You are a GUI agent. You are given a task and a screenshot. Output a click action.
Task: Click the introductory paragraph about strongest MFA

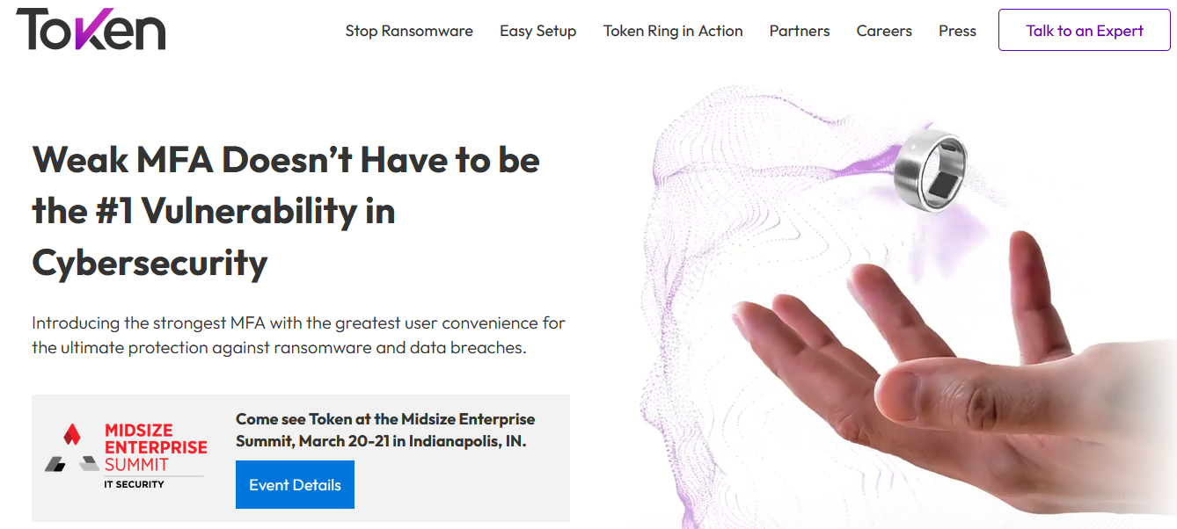click(x=298, y=335)
